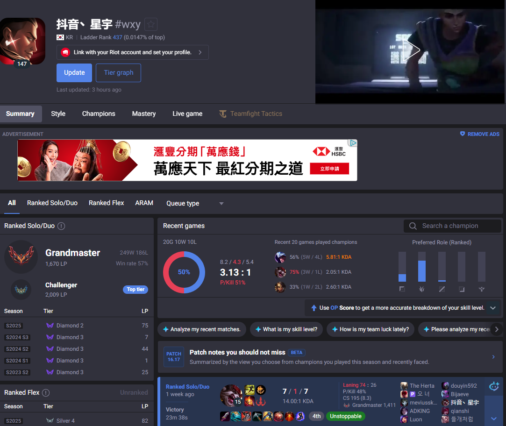
Task: Click player name Bijaeve
Action: 460,394
